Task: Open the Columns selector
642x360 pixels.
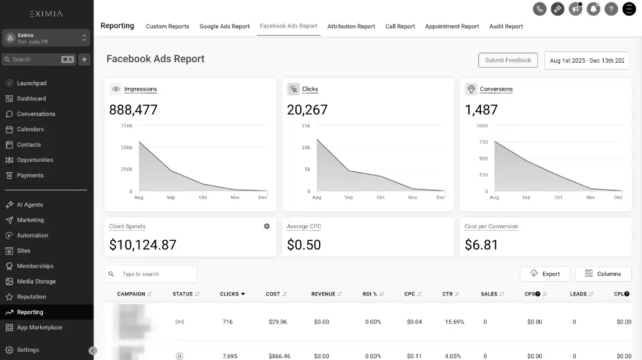Action: coord(603,273)
